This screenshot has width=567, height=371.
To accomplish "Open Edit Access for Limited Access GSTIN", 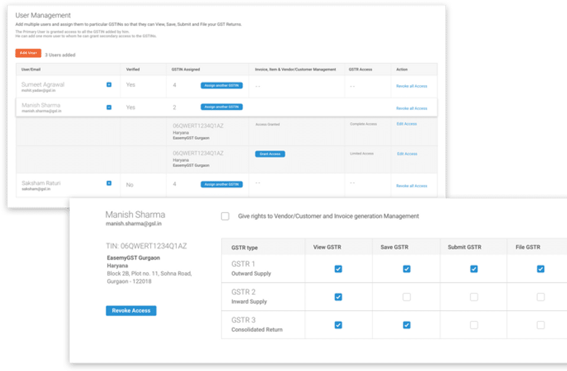I will [x=407, y=154].
